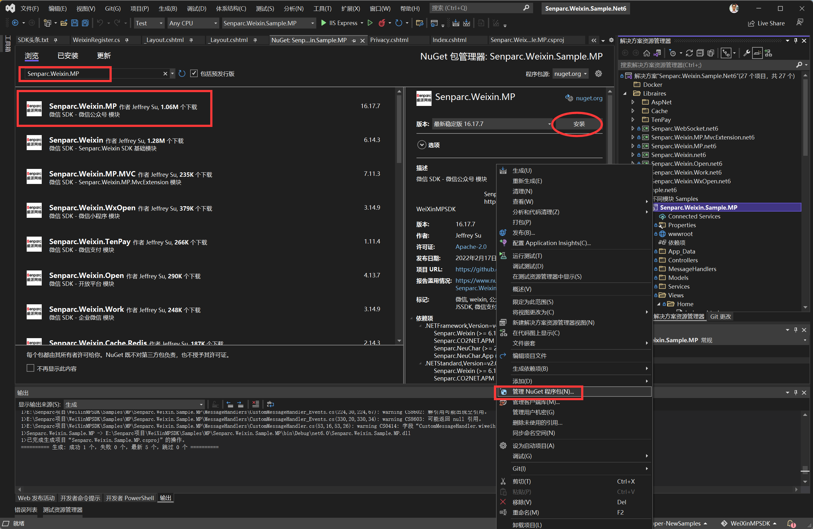
Task: Expand the AspNet tree node
Action: click(x=633, y=102)
